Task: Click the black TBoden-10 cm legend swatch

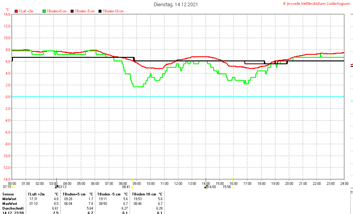Action: click(x=100, y=11)
